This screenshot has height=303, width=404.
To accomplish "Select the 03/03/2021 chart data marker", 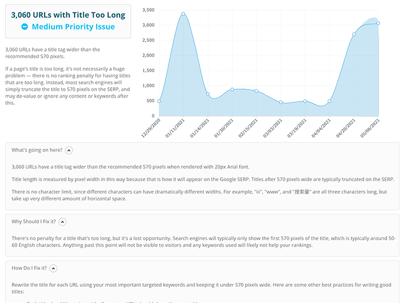I will 281,103.
